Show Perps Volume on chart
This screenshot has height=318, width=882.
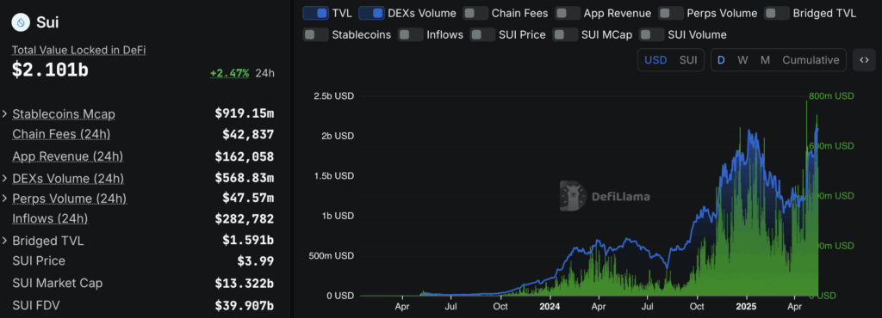click(670, 13)
